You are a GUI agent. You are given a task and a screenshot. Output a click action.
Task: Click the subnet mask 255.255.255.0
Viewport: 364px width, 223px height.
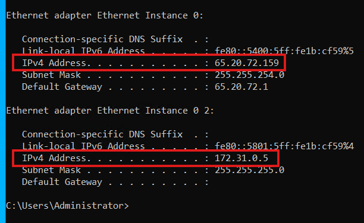pos(249,170)
